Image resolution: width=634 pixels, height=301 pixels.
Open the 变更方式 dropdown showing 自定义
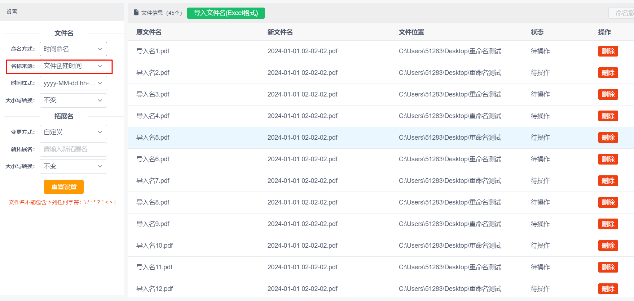[73, 132]
